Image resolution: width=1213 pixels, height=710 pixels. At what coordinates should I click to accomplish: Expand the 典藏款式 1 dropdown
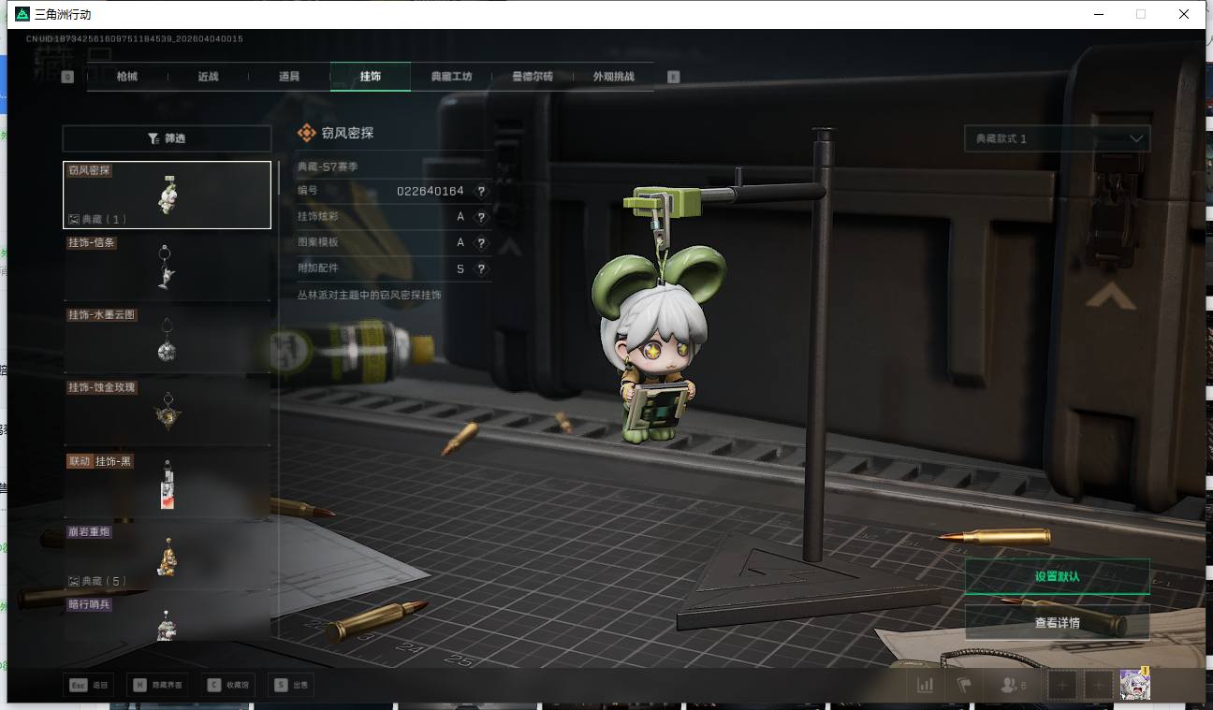[1057, 138]
